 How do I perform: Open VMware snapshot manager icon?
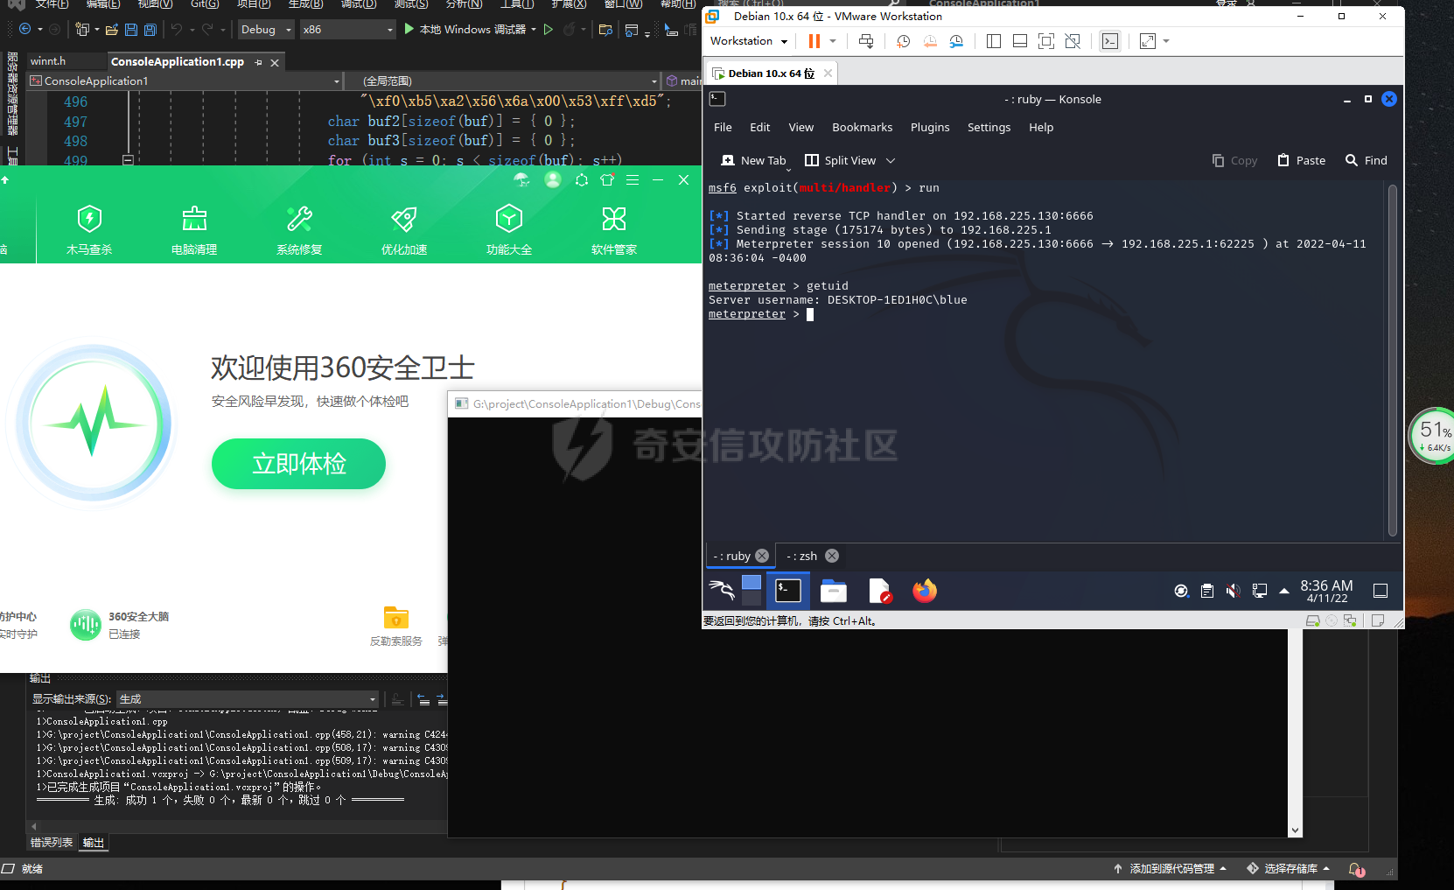coord(956,41)
